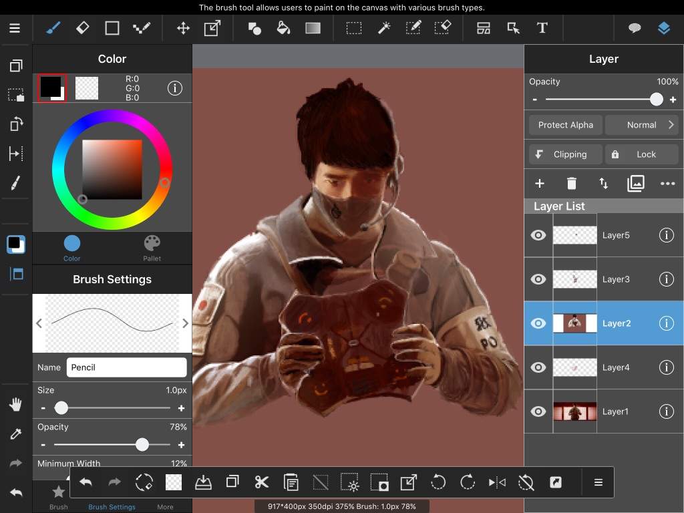
Task: Click the layer reorder arrows icon
Action: pyautogui.click(x=603, y=184)
